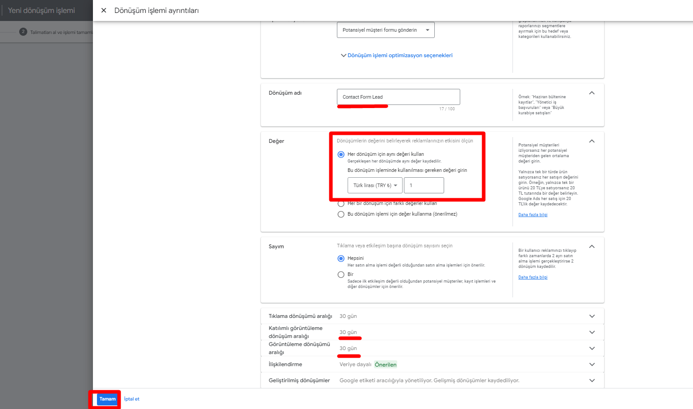
Task: Collapse the Sayım section chevron
Action: pos(592,246)
